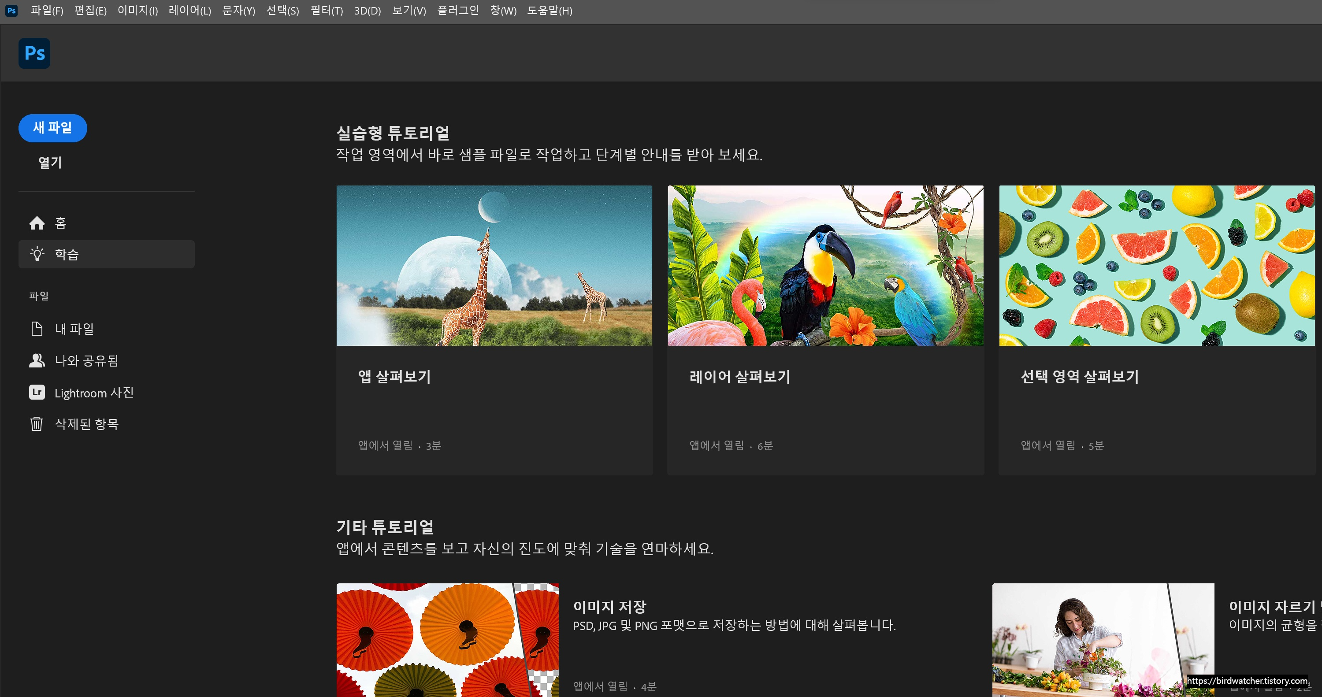The width and height of the screenshot is (1322, 697).
Task: Click the 앱 살펴보기 card title
Action: point(395,377)
